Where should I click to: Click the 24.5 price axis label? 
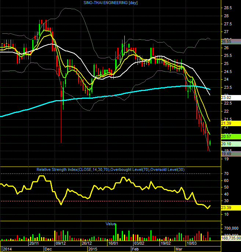point(228,72)
